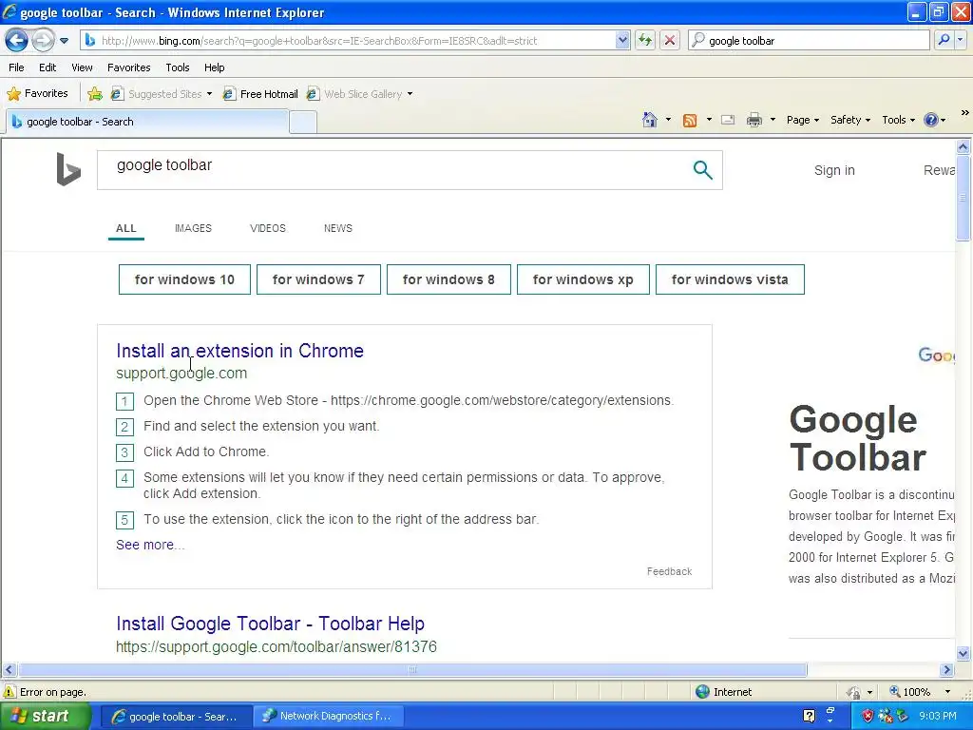Click the Read Mail icon
This screenshot has width=973, height=730.
[728, 120]
